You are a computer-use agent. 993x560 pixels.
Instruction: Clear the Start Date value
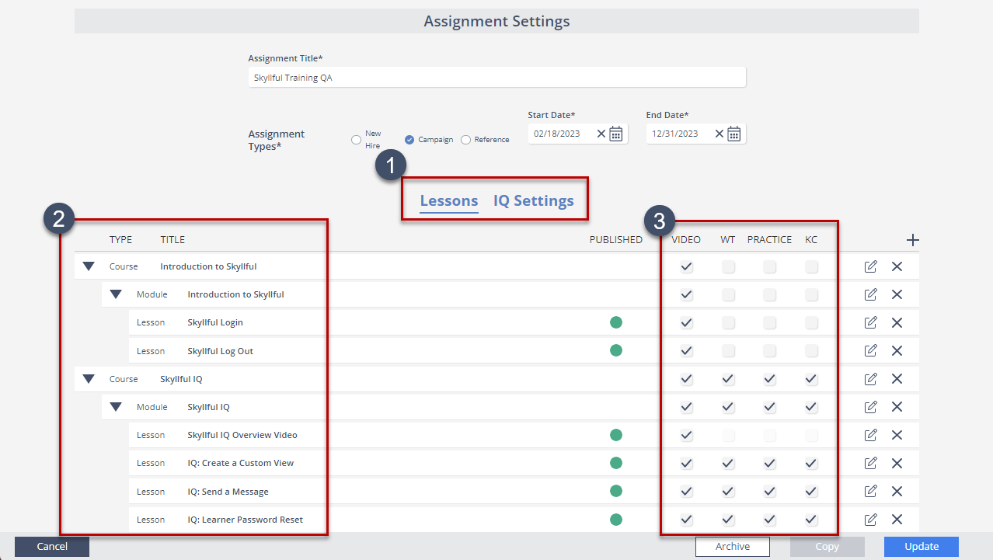(x=601, y=134)
